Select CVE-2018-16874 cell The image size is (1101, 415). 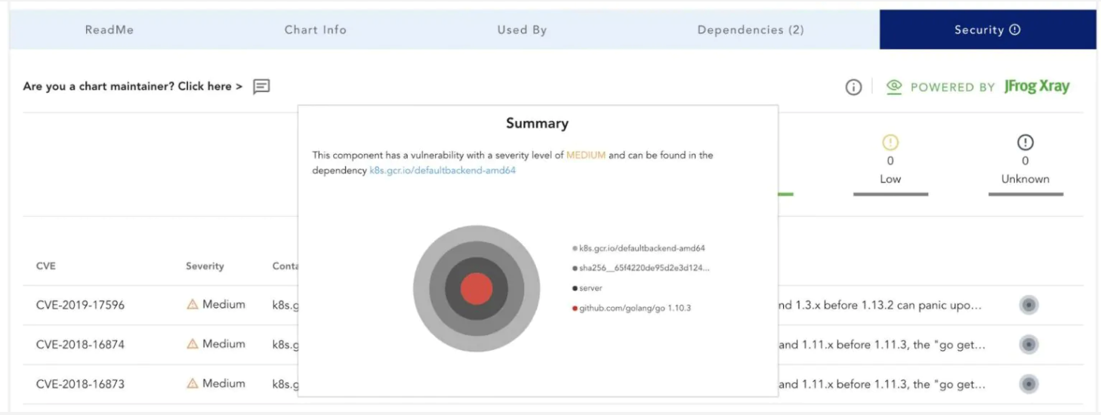click(x=80, y=345)
